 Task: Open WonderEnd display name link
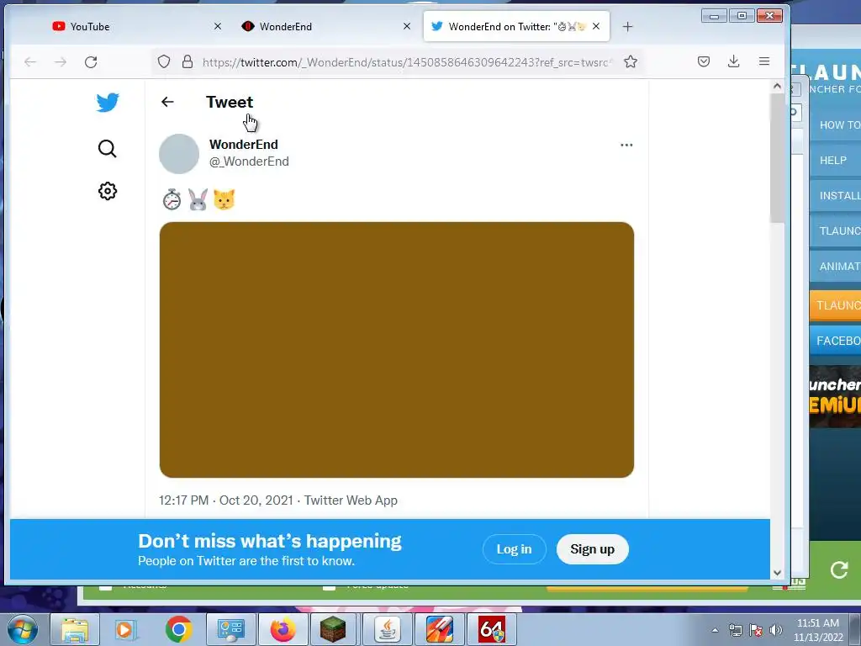tap(243, 145)
